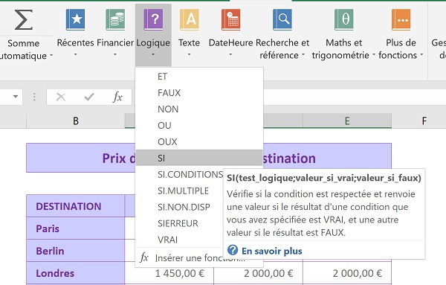
Task: Choose the OU logical function
Action: click(x=199, y=125)
